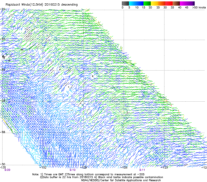The width and height of the screenshot is (207, 182).
Task: Click the '-28' latitude axis label
Action: pos(3,132)
